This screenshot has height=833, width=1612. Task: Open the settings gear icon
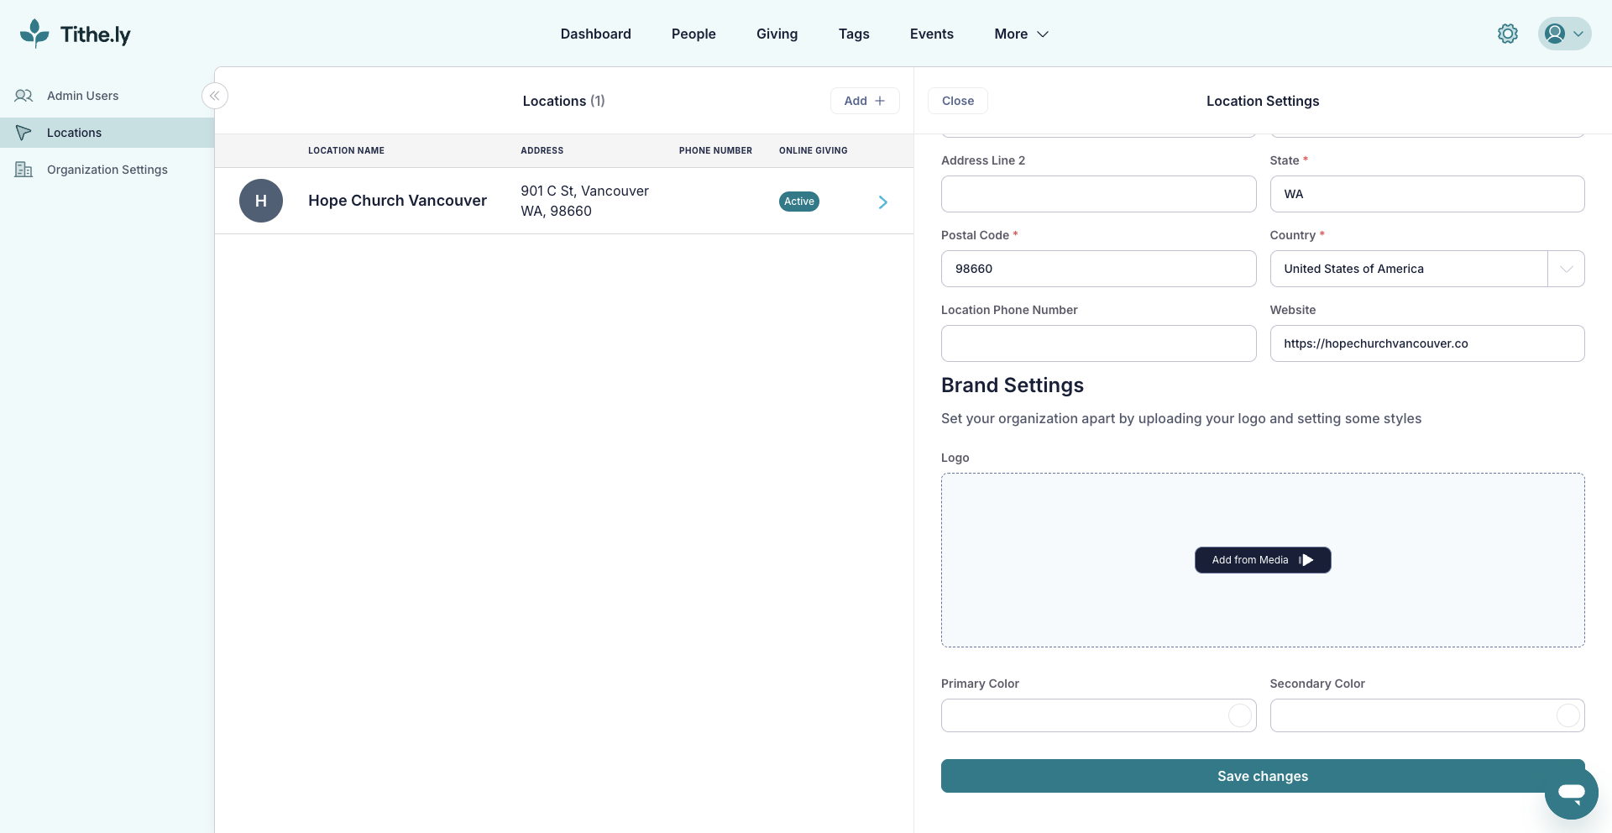(1507, 34)
